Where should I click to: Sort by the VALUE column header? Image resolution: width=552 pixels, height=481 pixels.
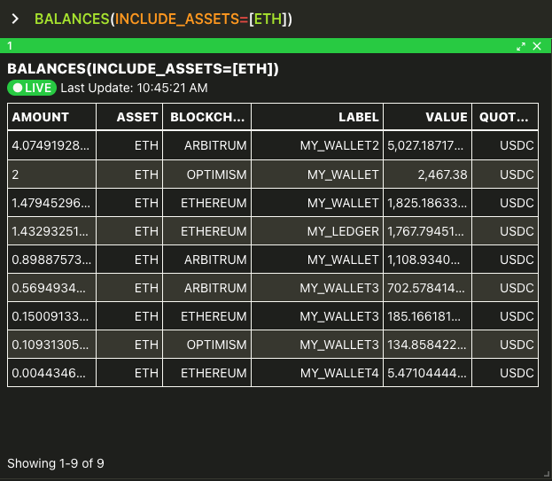[x=427, y=117]
